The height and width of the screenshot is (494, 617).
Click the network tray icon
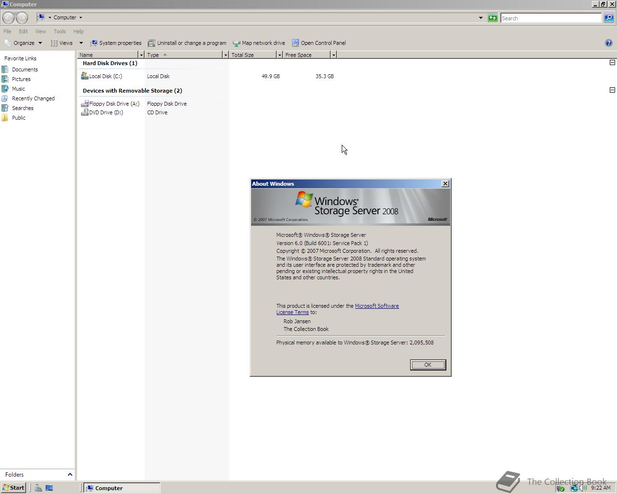click(x=574, y=488)
